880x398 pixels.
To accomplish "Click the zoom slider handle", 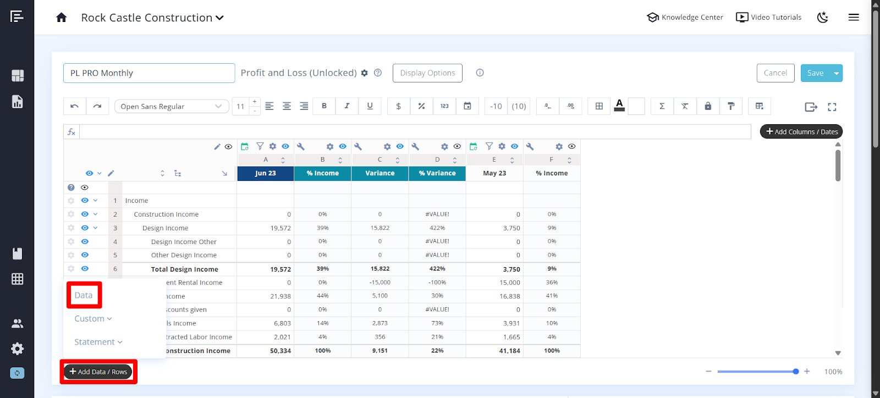I will coord(795,372).
